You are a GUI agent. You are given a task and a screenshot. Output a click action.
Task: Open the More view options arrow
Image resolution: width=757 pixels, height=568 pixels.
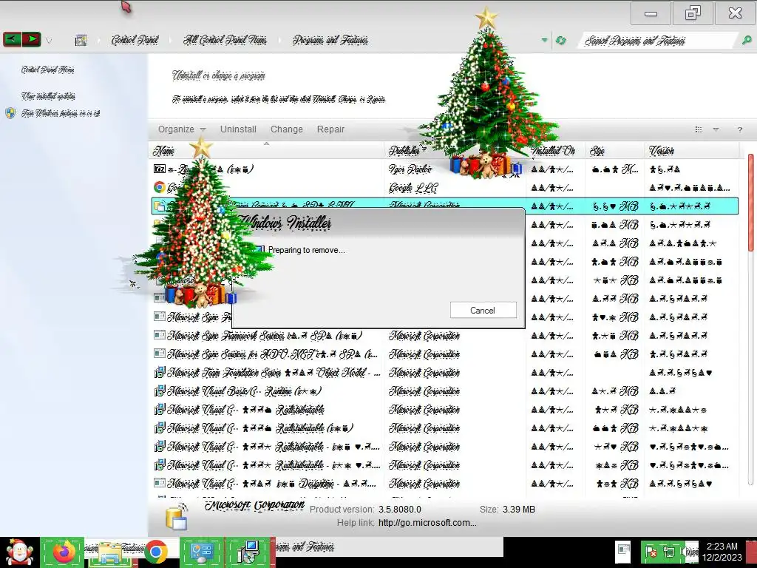pyautogui.click(x=716, y=129)
